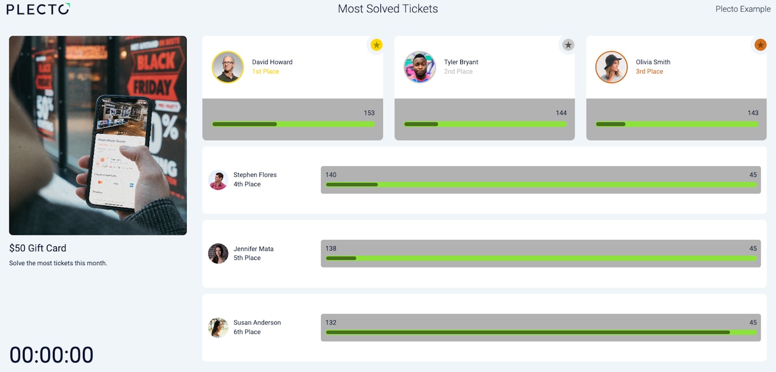Screen dimensions: 776x372
Task: Click the silver star second place badge
Action: (x=568, y=45)
